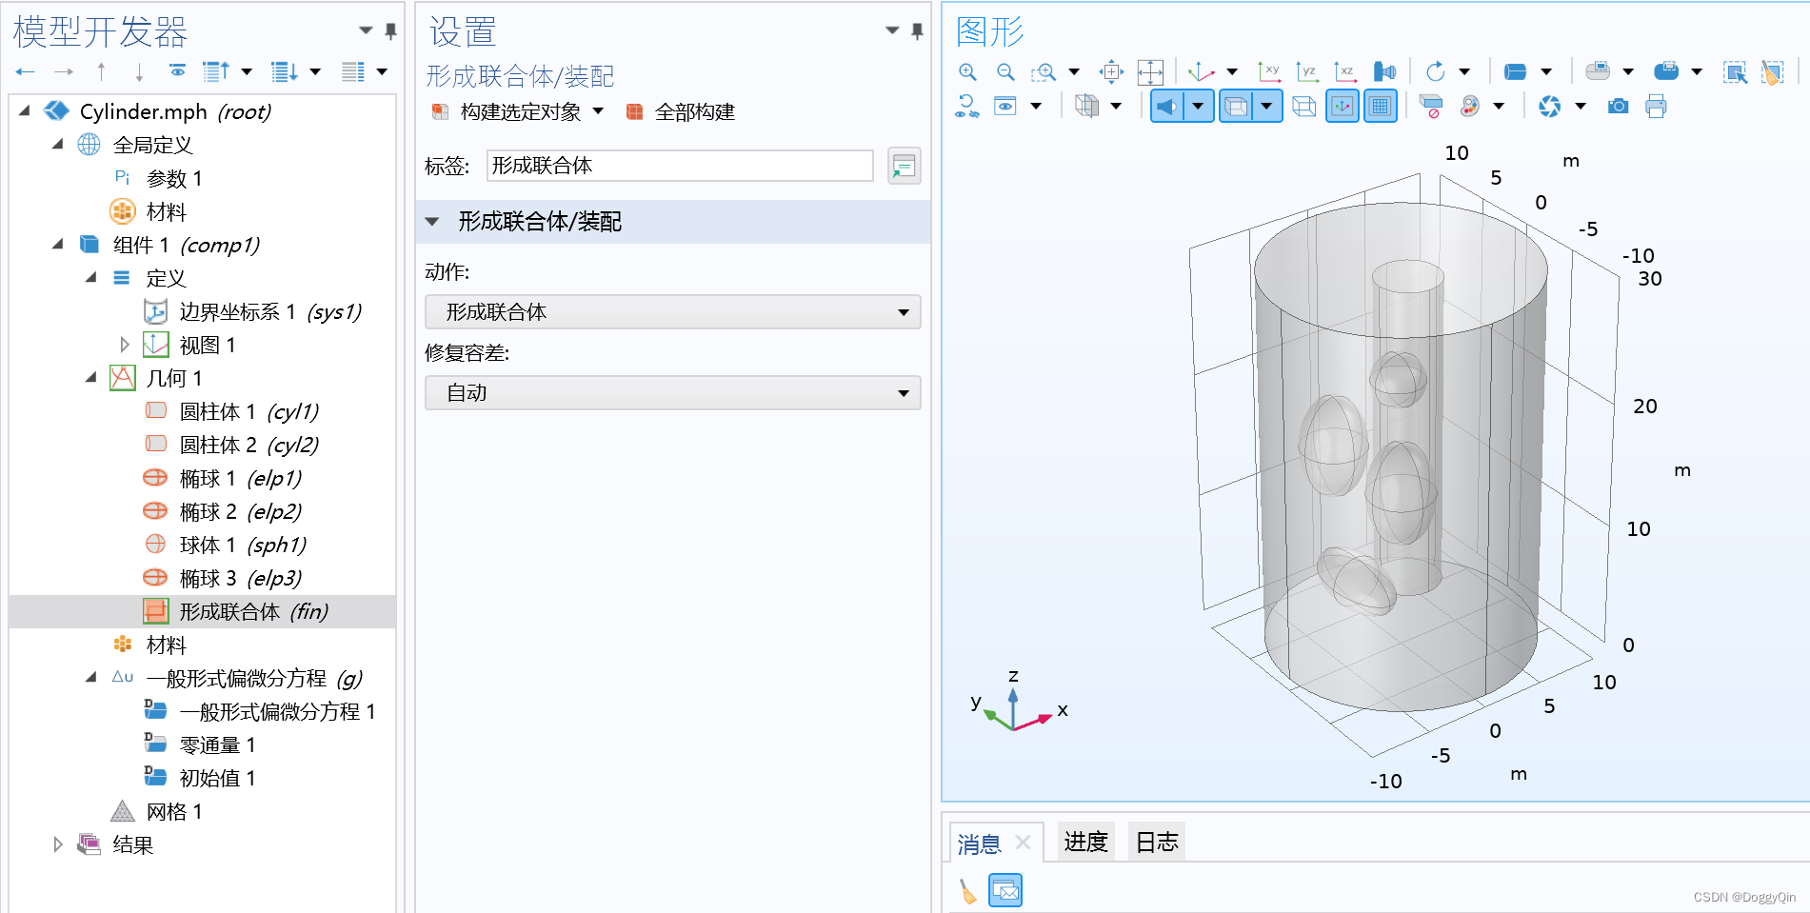This screenshot has width=1810, height=913.
Task: Toggle wireframe rendering in Graphics toolbar
Action: 1304,107
